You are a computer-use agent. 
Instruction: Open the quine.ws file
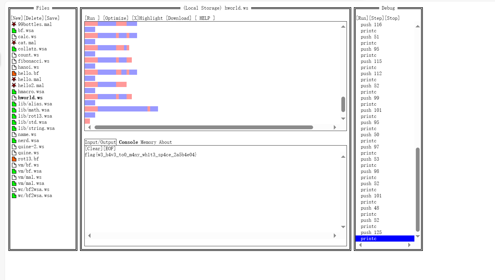click(28, 153)
